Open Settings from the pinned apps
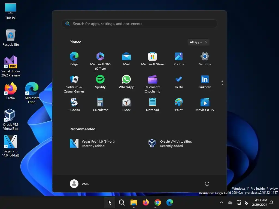 coord(205,59)
